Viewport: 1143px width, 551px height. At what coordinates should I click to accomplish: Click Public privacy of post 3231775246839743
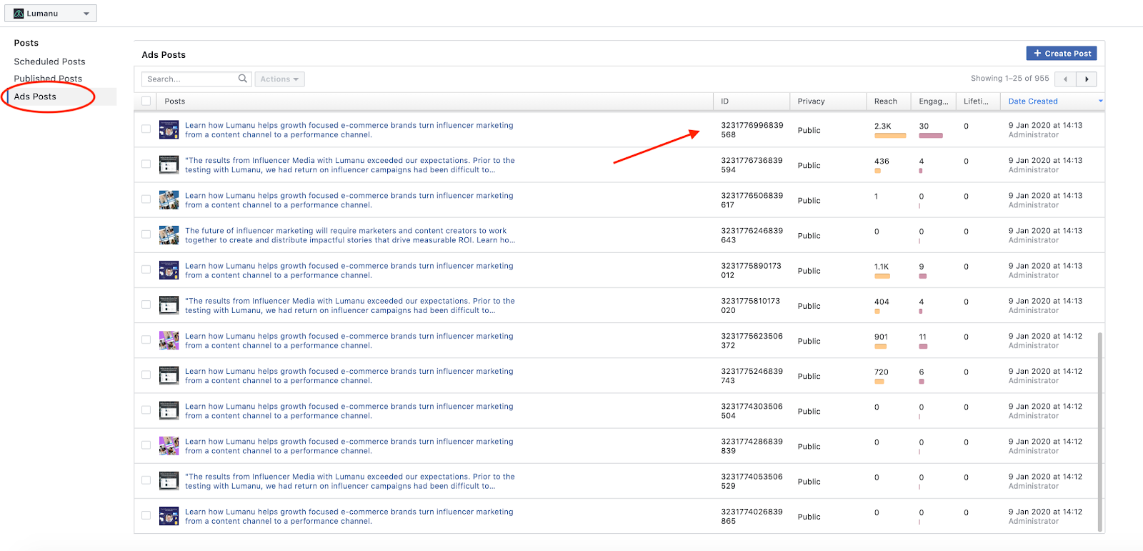tap(809, 376)
